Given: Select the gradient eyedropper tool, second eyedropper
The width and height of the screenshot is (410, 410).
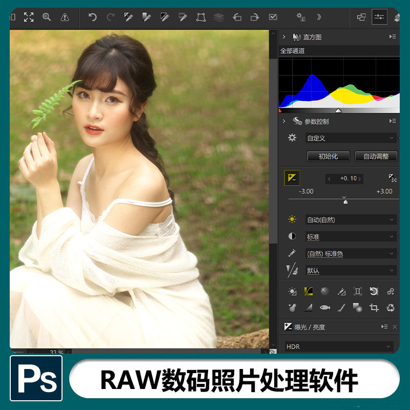Looking at the screenshot, I should pos(147,17).
